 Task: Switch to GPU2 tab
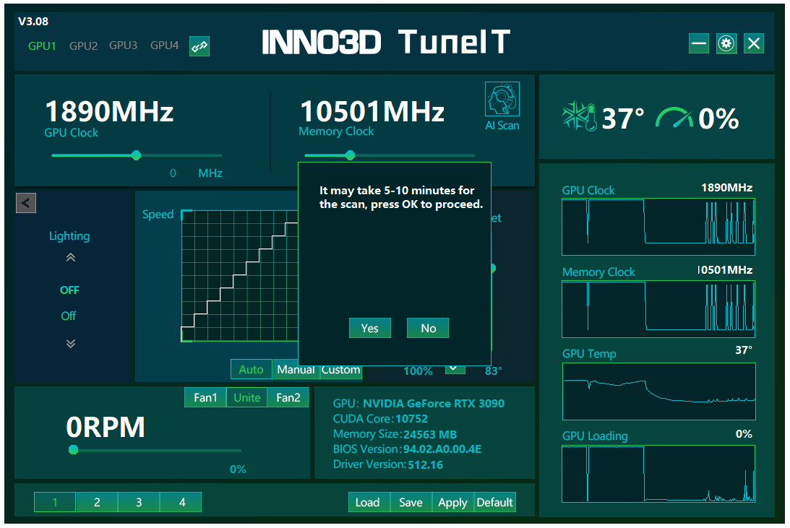click(84, 46)
